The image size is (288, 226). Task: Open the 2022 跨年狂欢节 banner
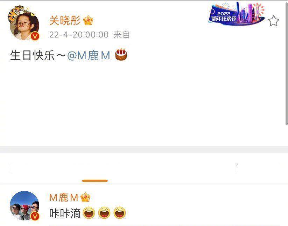(x=237, y=14)
